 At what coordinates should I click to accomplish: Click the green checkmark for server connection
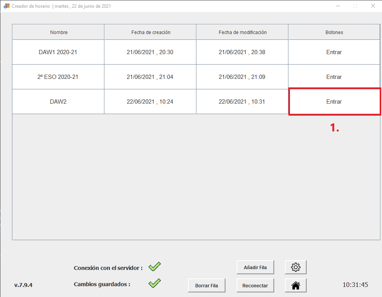coord(155,266)
